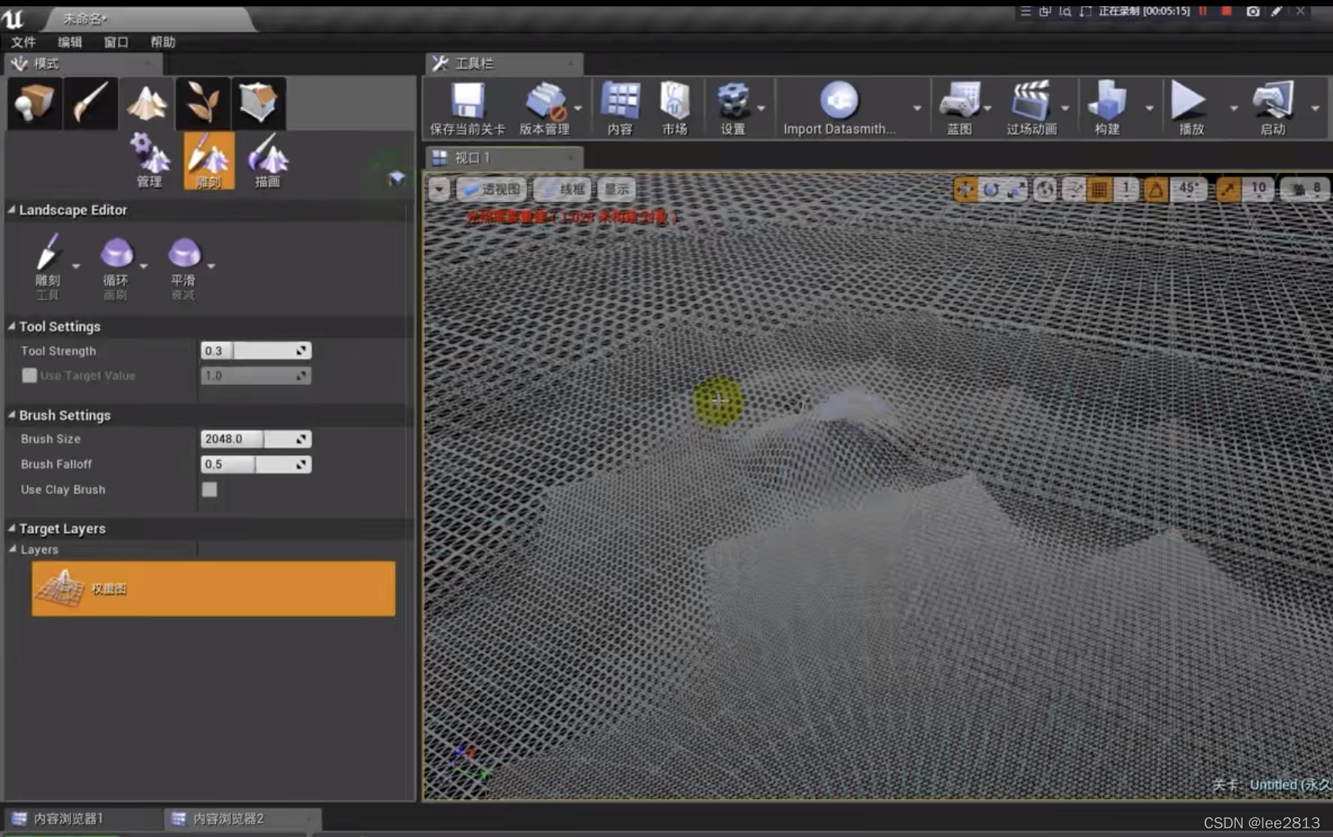Click the recording camera screenshot icon
The image size is (1333, 837).
(1252, 11)
